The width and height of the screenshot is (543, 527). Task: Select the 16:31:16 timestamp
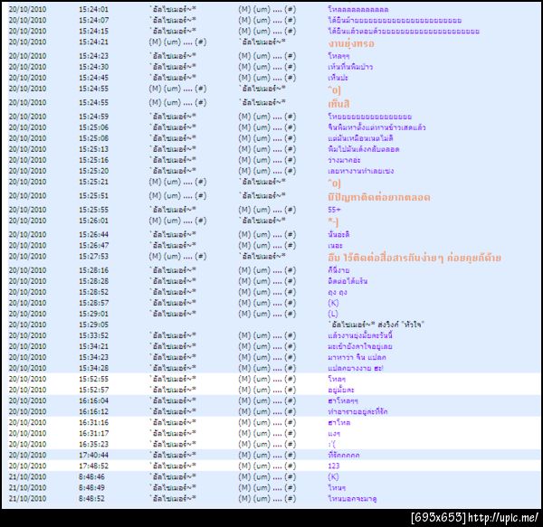pos(93,422)
